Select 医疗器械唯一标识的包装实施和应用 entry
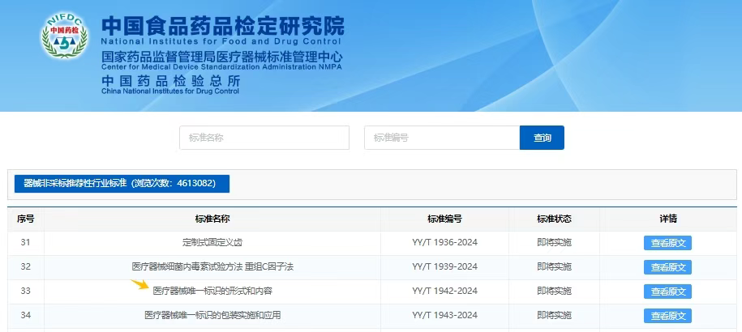The image size is (742, 332). (212, 315)
